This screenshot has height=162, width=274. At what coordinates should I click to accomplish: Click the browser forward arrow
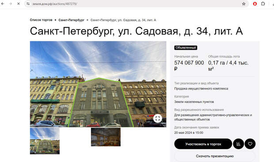coord(11,4)
